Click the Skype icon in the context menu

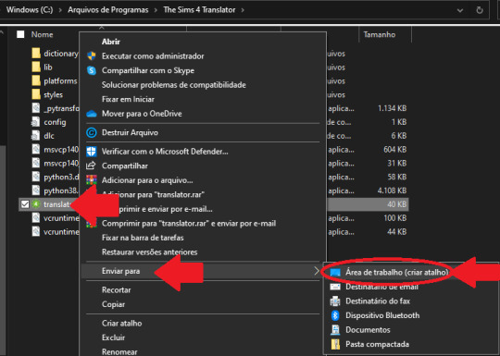[91, 70]
